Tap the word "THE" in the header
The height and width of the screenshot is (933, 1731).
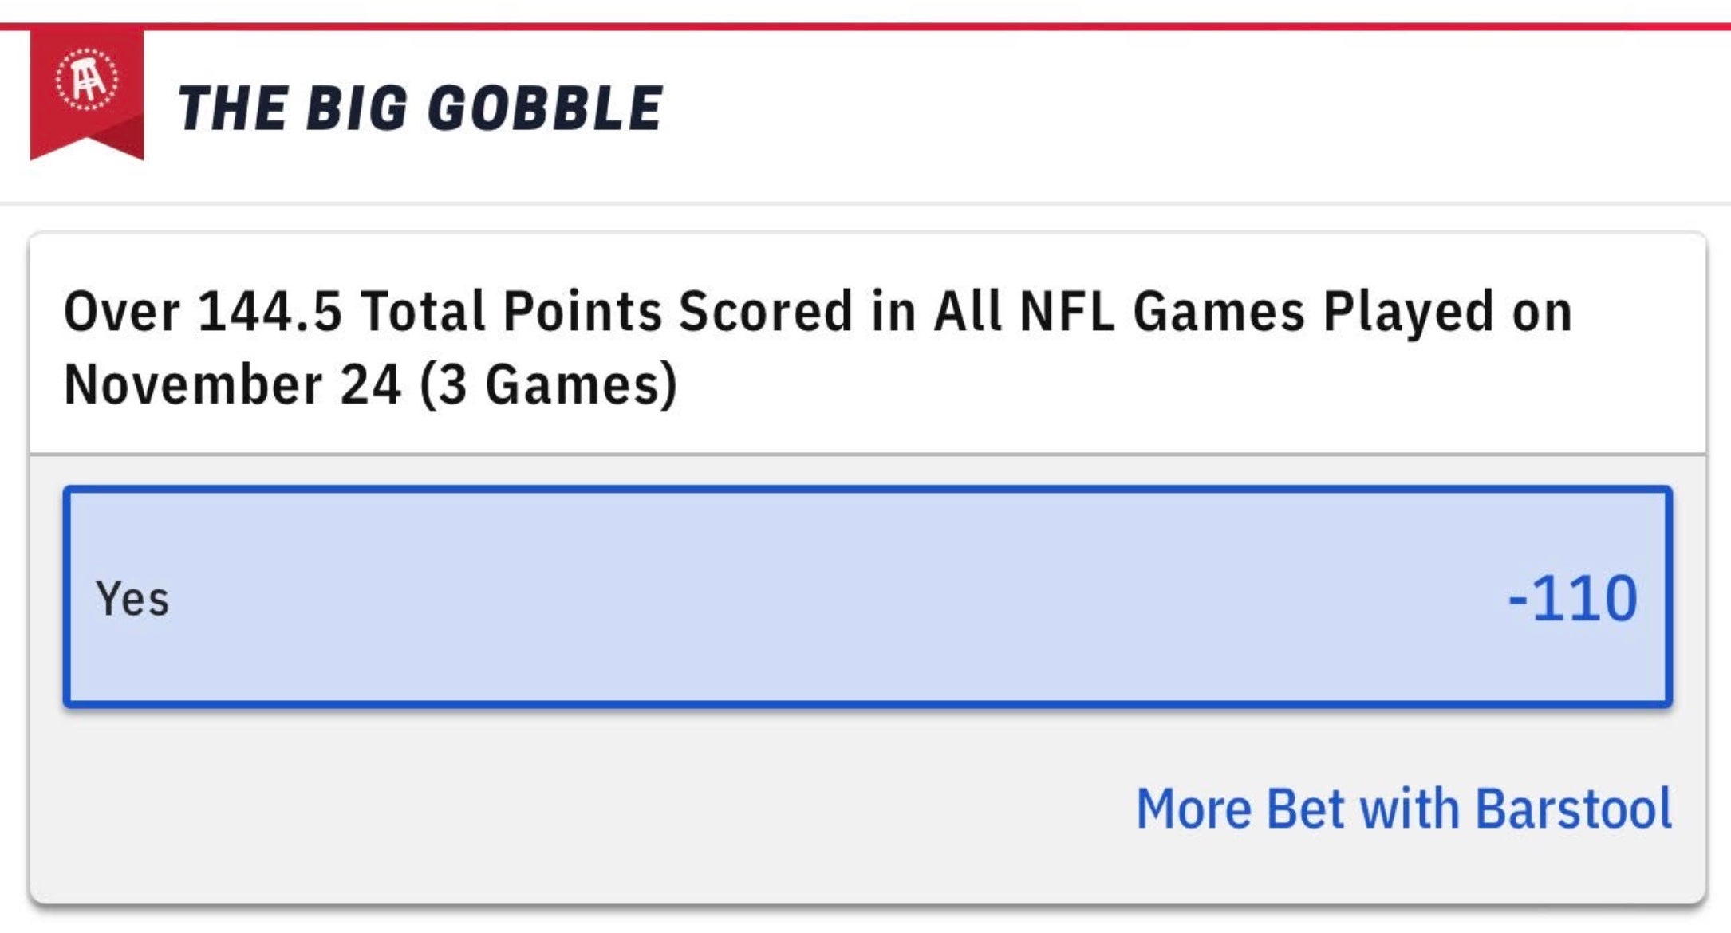[x=233, y=108]
